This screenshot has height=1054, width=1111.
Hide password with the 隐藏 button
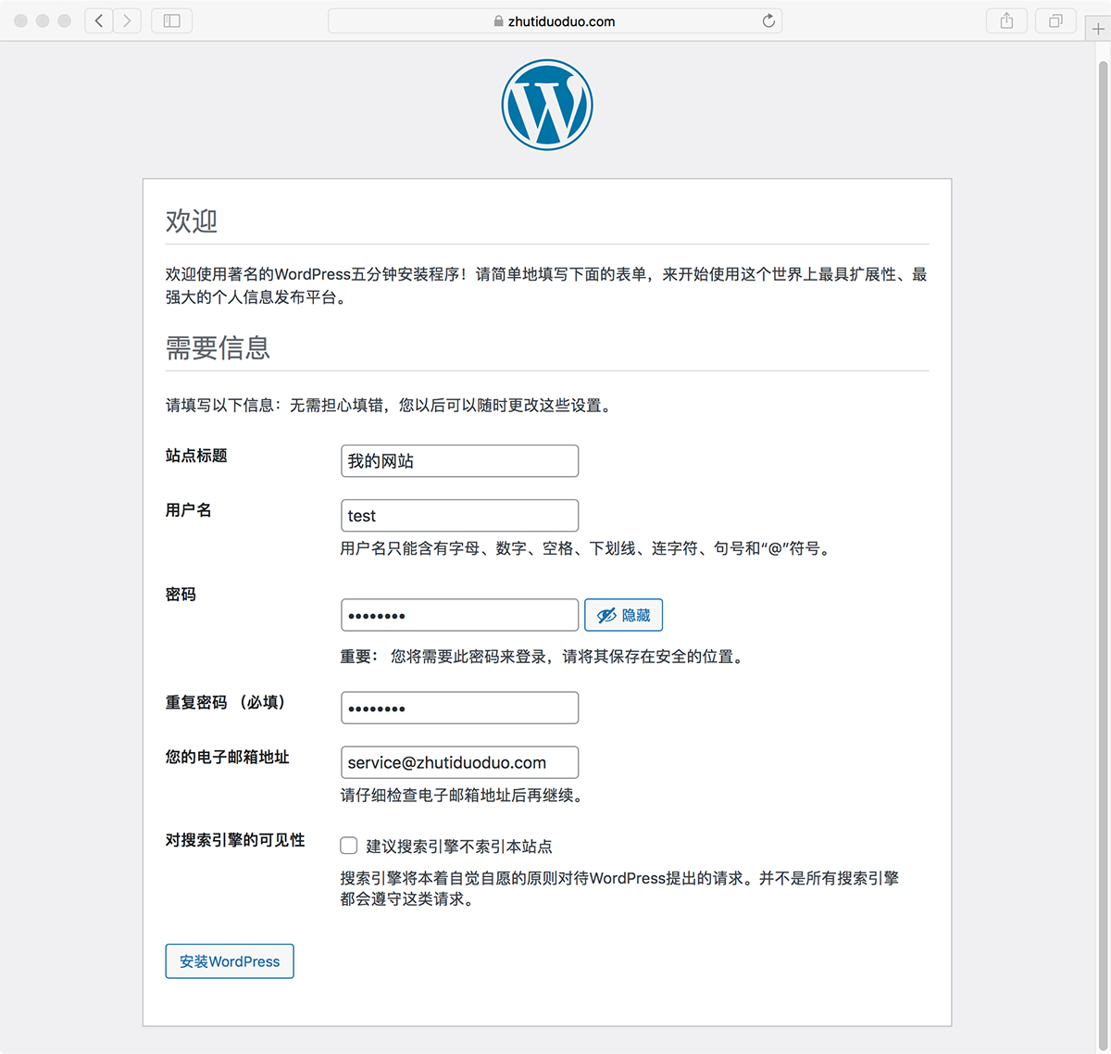(x=624, y=615)
